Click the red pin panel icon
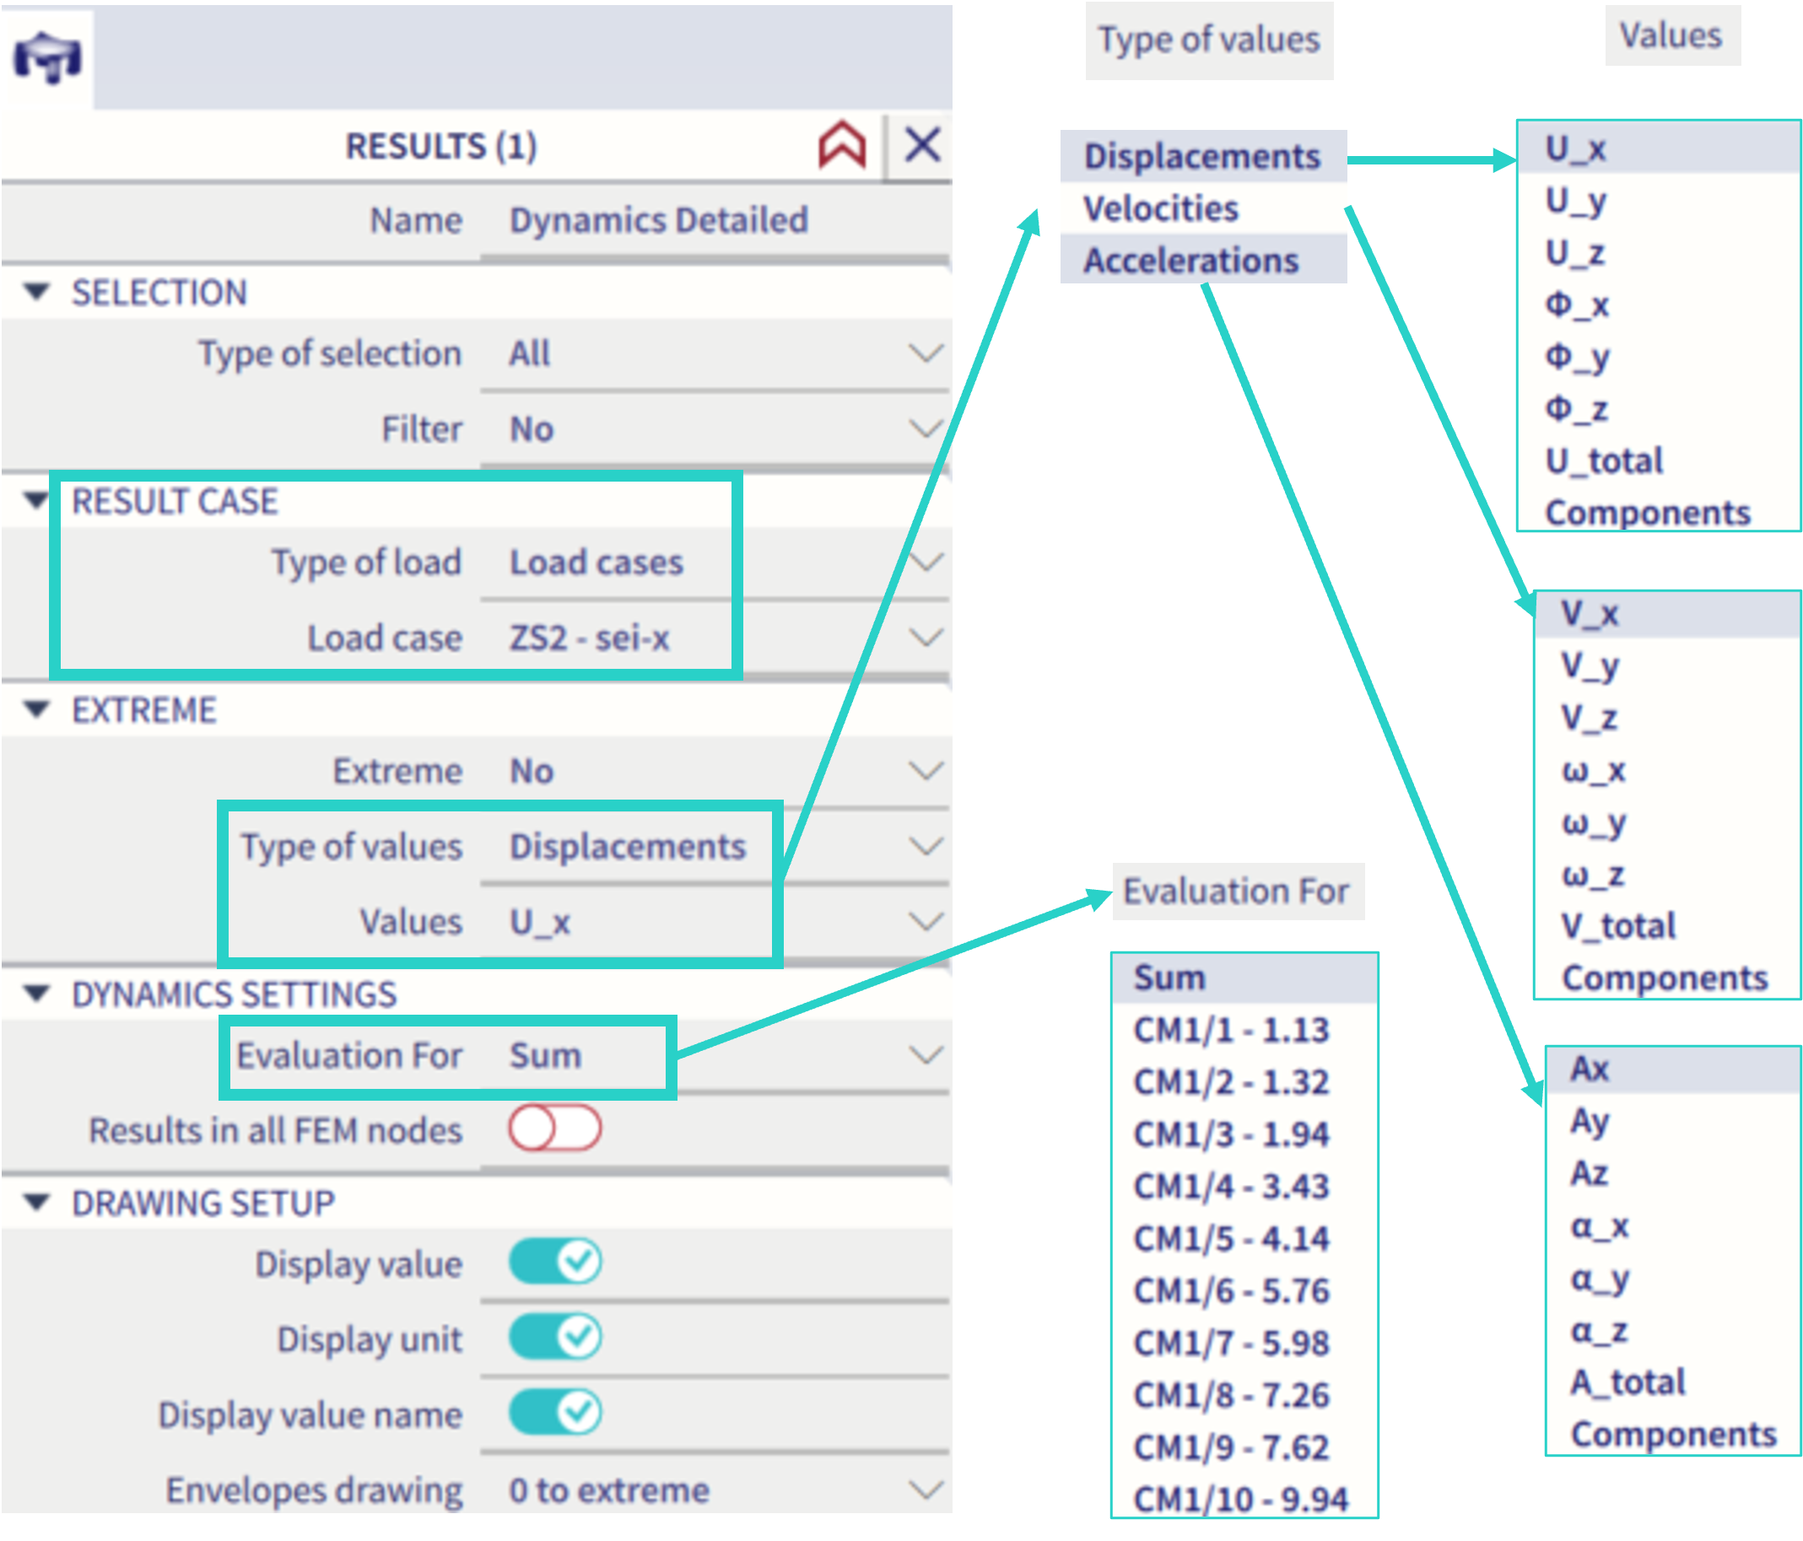Screen dimensions: 1803x1541 point(841,144)
